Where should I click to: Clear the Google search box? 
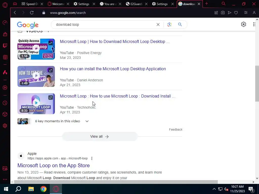[158, 25]
